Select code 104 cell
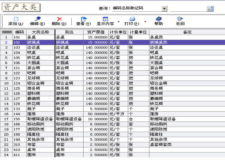Screen dimensions: 225x163 [x=19, y=53]
